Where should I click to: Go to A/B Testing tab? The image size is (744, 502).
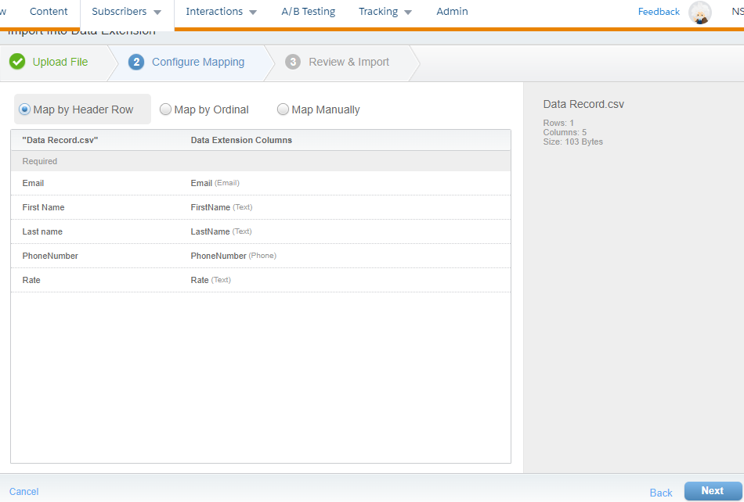(308, 12)
